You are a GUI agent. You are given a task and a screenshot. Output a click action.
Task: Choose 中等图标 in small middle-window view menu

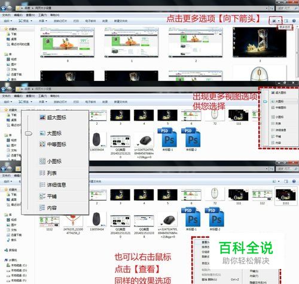(279, 107)
